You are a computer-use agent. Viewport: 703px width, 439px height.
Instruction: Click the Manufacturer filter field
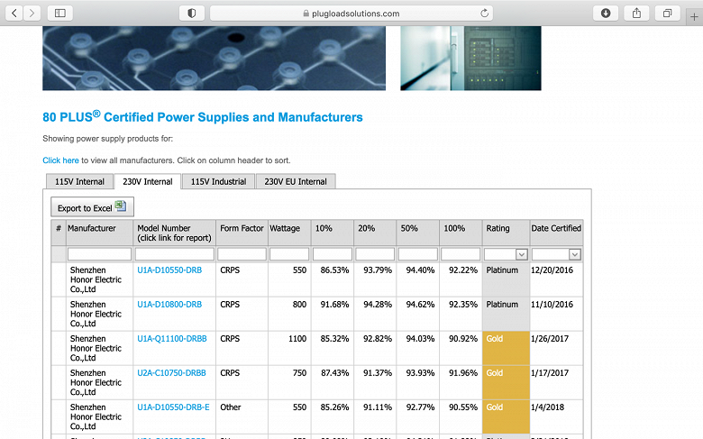click(99, 254)
